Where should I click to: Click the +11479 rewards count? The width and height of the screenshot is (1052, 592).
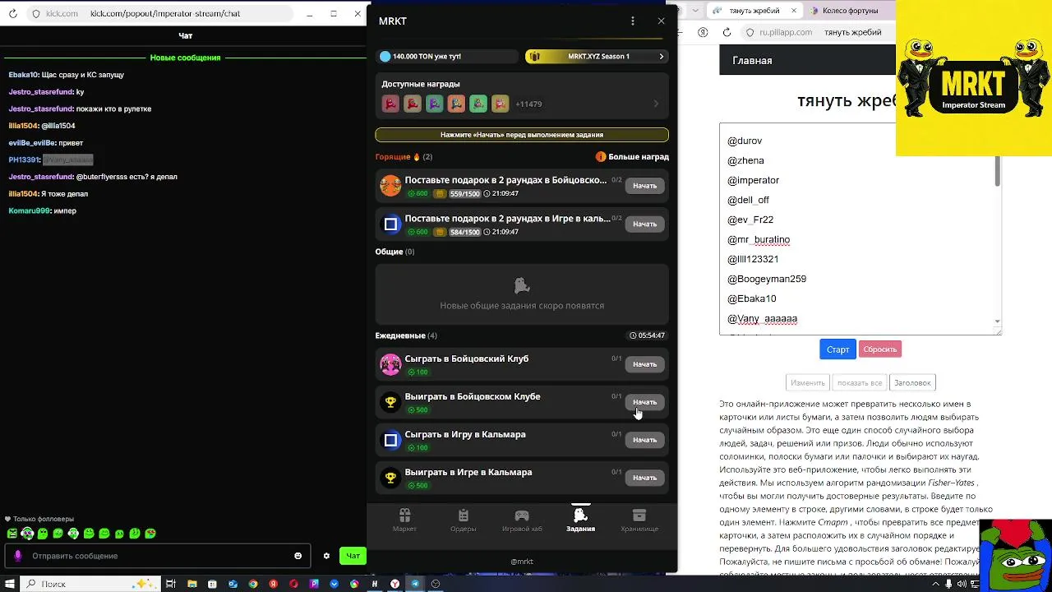tap(528, 104)
